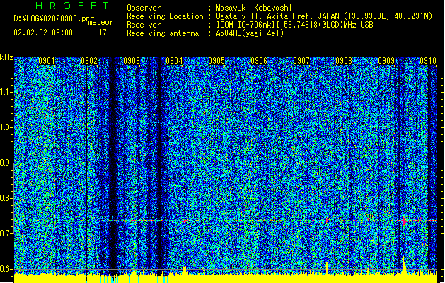The width and height of the screenshot is (445, 283).
Task: Click the 0910 time marker
Action: [x=428, y=61]
